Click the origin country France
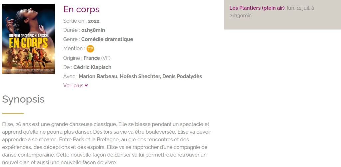341x167 pixels. (x=92, y=58)
